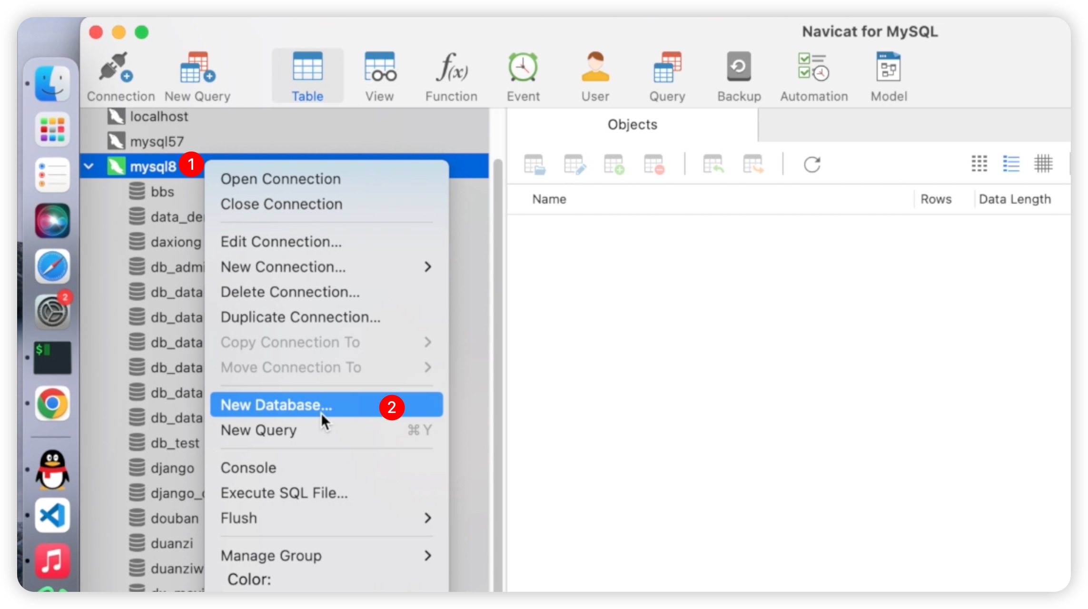The width and height of the screenshot is (1088, 609).
Task: Click the Open Table icon
Action: (534, 165)
